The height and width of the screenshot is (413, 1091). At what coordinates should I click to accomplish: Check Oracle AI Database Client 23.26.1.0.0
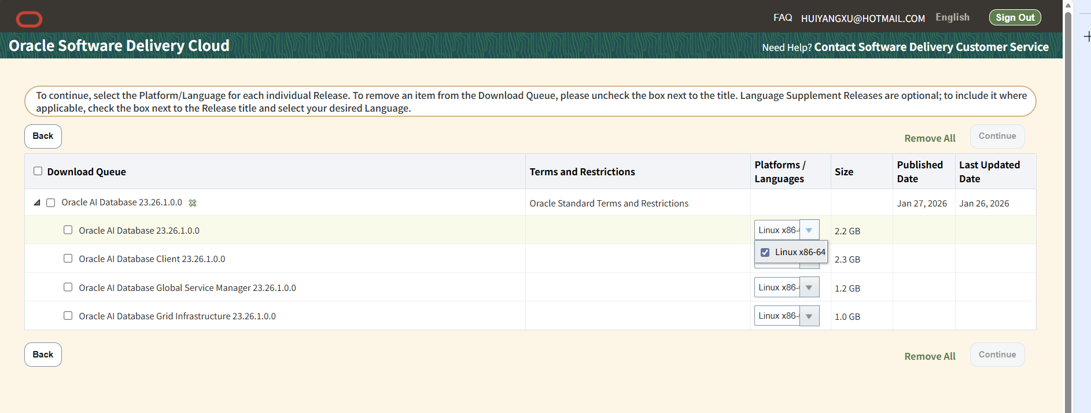point(68,259)
